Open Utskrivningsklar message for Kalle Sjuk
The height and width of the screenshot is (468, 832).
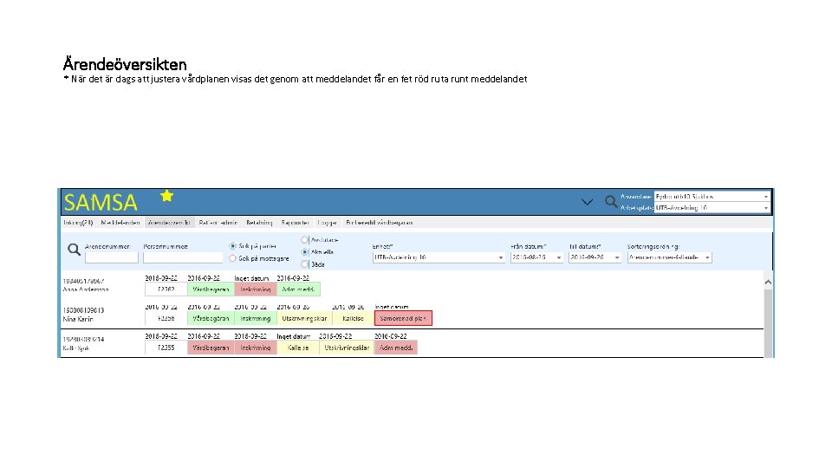pos(347,348)
